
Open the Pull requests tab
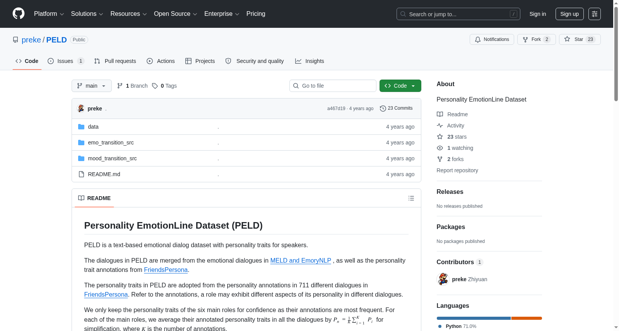115,61
